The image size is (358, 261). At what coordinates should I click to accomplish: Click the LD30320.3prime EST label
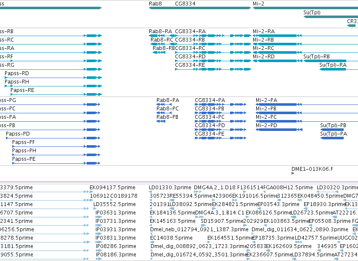click(x=337, y=188)
